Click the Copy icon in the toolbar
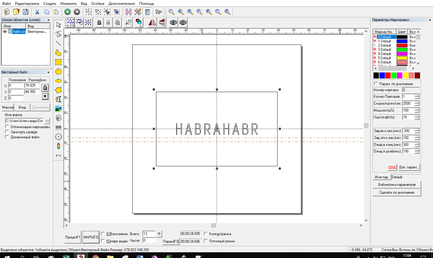 [47, 12]
